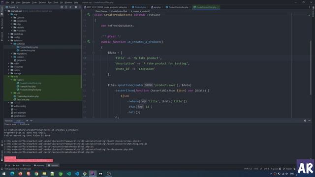This screenshot has height=177, width=315.
Task: Collapse the Feature folder
Action: point(12,80)
